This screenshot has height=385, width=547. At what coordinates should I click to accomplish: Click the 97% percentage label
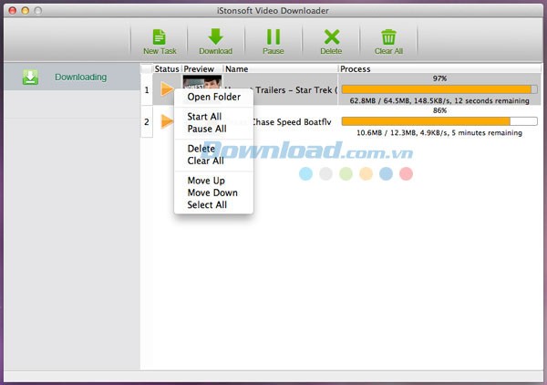click(x=439, y=78)
